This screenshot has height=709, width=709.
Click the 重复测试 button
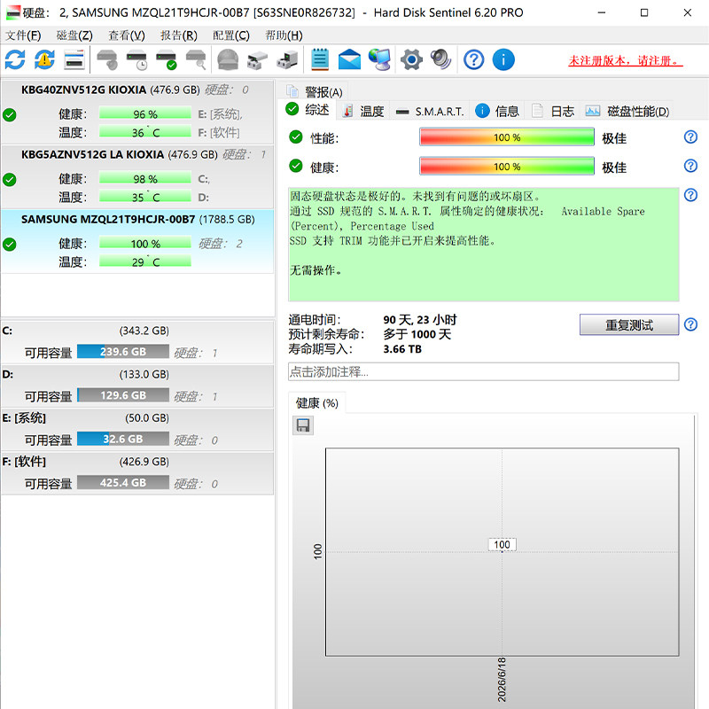[x=629, y=324]
